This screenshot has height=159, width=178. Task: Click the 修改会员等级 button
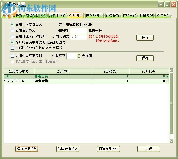click(68, 149)
